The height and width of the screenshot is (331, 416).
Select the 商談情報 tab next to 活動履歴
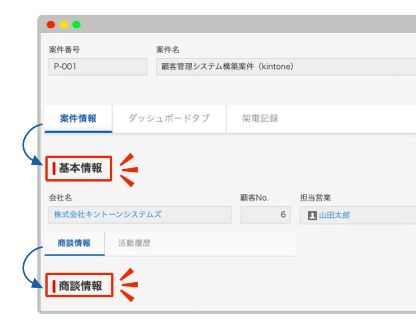tap(74, 243)
